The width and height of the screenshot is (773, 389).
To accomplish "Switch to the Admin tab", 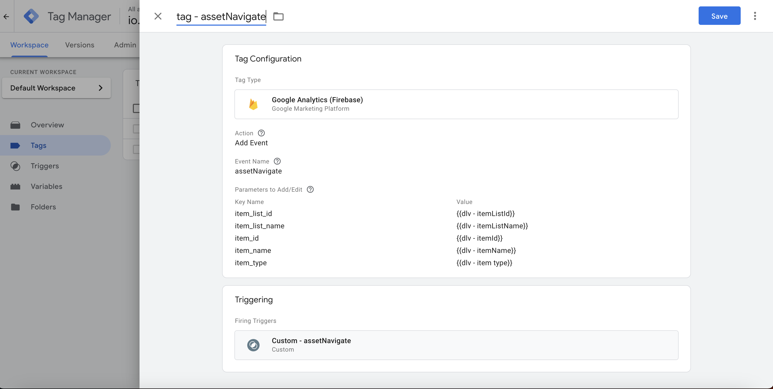I will pyautogui.click(x=125, y=45).
